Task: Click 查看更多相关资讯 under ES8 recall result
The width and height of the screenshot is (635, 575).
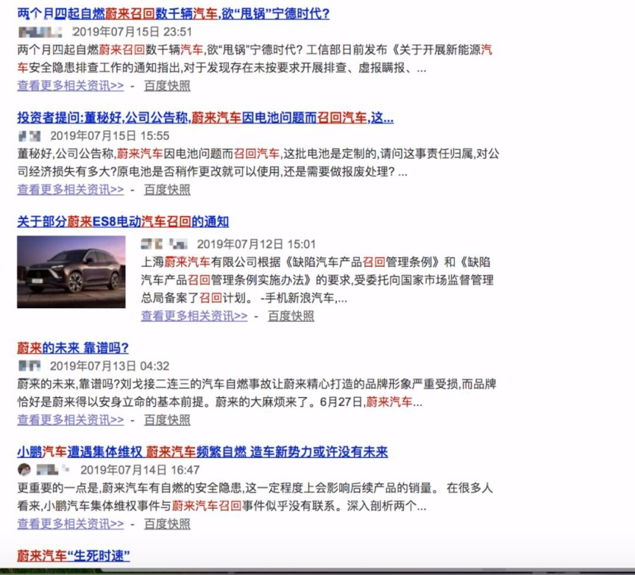Action: (195, 316)
